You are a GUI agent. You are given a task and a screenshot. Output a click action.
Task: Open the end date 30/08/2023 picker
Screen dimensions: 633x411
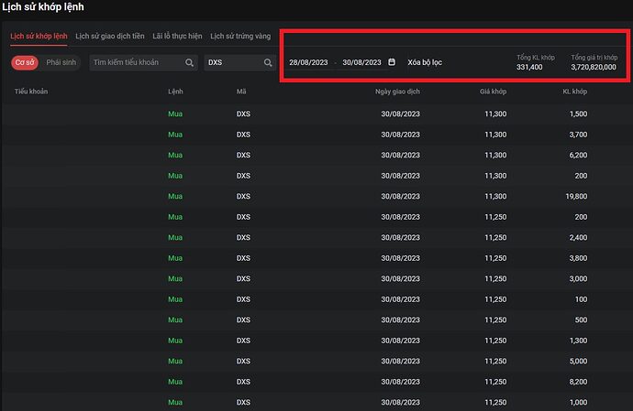[x=361, y=62]
